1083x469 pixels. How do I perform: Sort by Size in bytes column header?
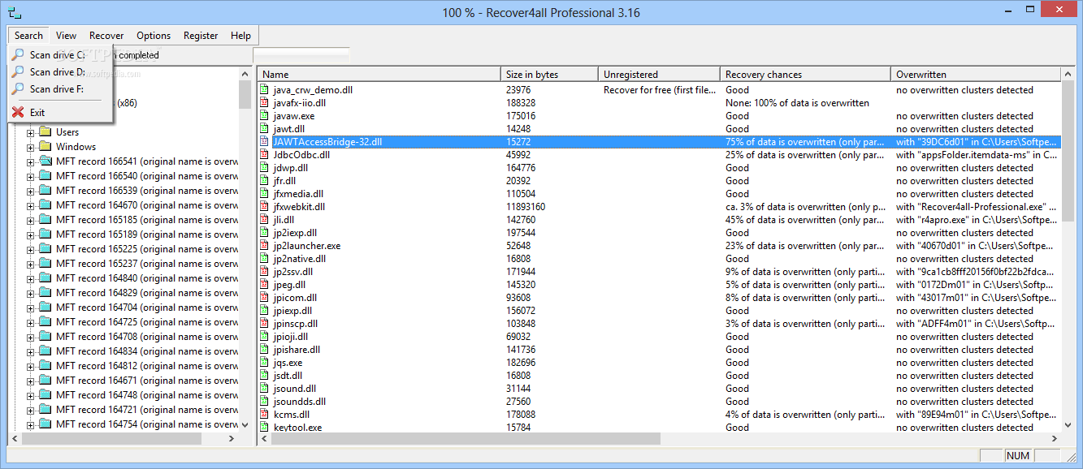pyautogui.click(x=549, y=74)
